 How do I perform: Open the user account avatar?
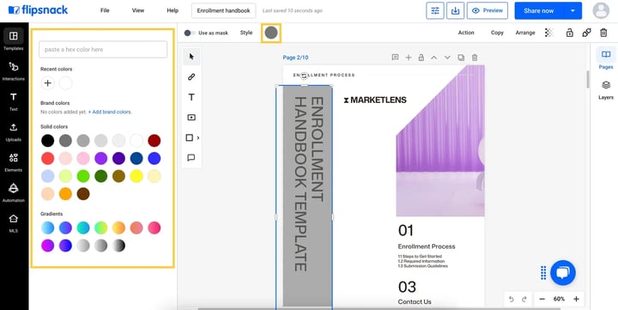coord(601,10)
